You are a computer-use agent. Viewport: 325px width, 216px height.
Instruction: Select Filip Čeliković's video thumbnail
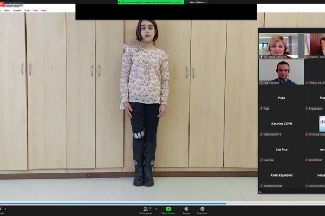pos(281,72)
